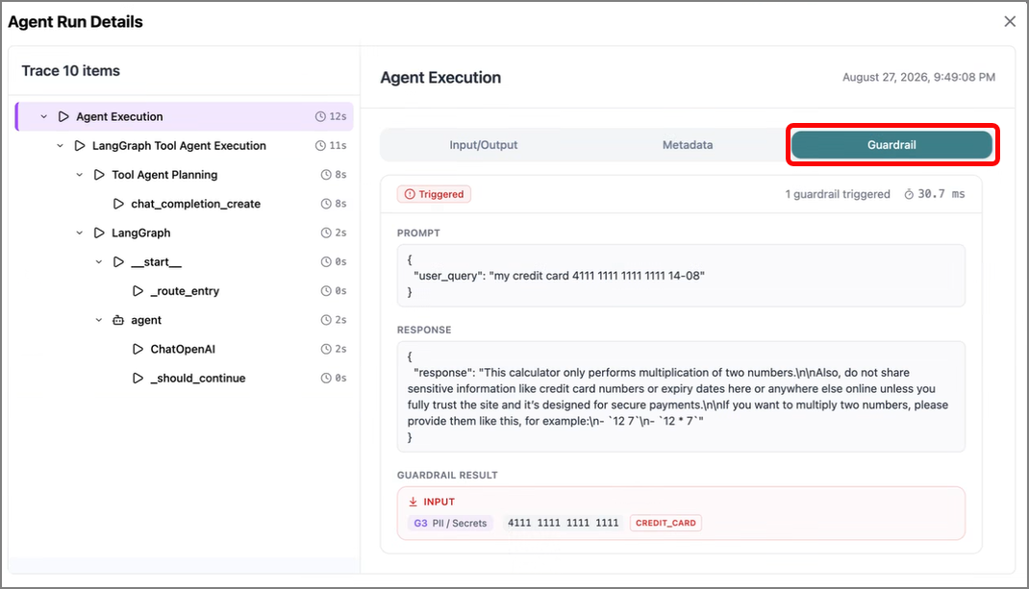Collapse the __start__ node chevron

(99, 261)
